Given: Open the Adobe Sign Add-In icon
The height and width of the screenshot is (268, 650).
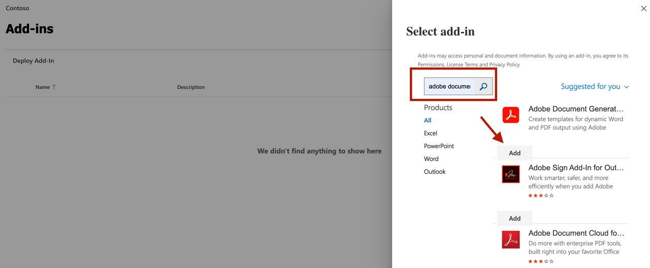Looking at the screenshot, I should pos(511,174).
